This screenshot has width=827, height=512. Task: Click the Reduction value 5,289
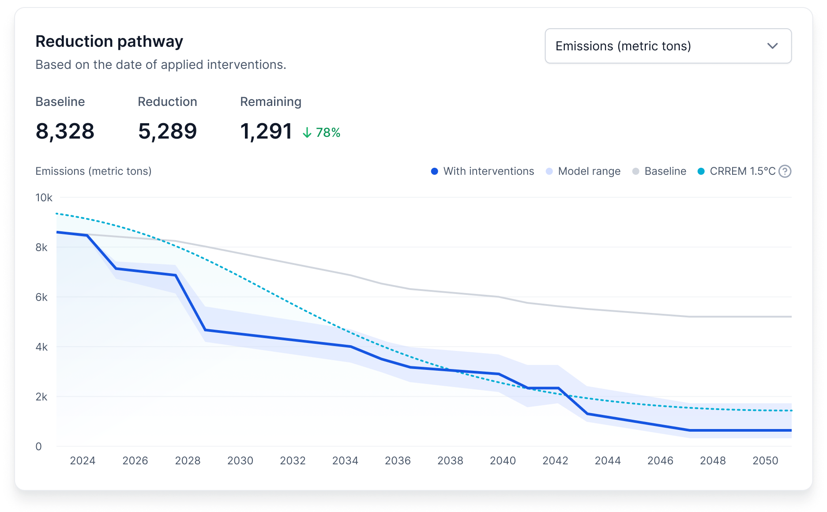pyautogui.click(x=167, y=132)
